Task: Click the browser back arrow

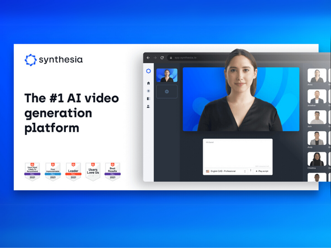Action: tap(148, 57)
